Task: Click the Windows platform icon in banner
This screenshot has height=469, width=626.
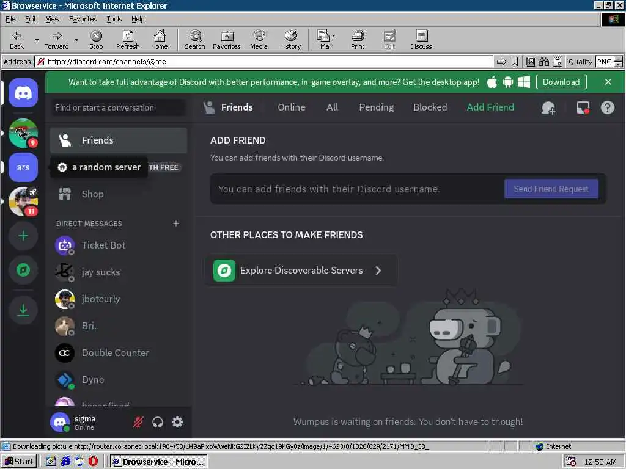Action: [x=523, y=82]
